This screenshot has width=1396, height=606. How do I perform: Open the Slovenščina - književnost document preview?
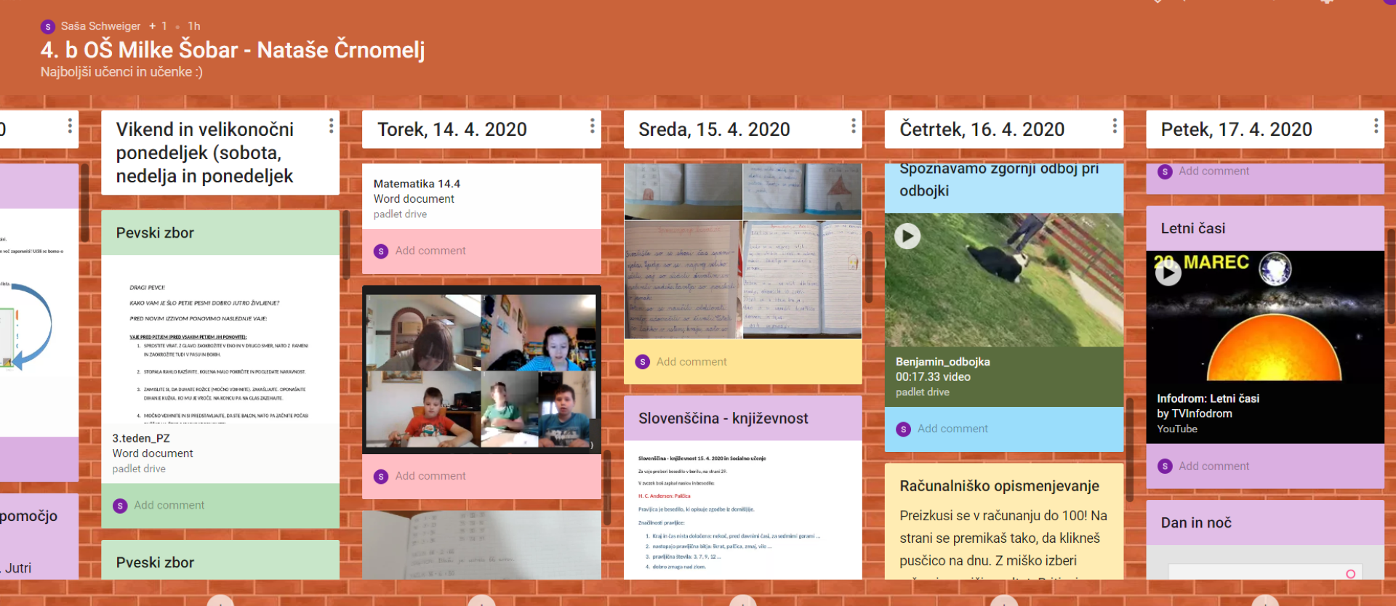pos(742,510)
